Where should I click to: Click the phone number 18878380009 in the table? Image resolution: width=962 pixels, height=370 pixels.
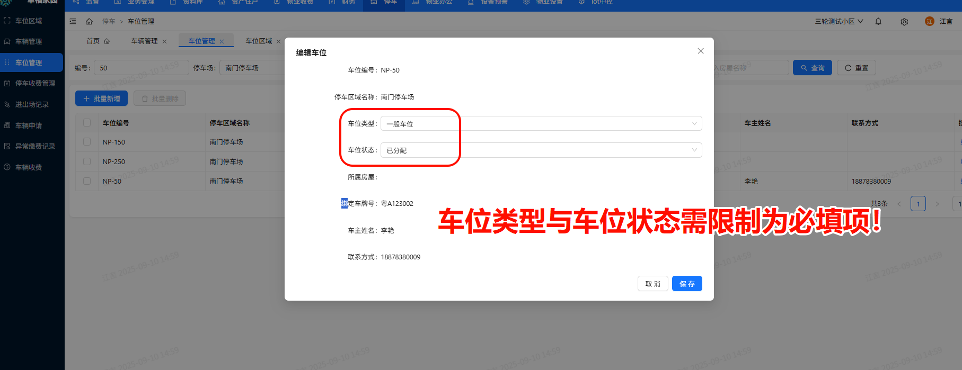click(x=871, y=181)
